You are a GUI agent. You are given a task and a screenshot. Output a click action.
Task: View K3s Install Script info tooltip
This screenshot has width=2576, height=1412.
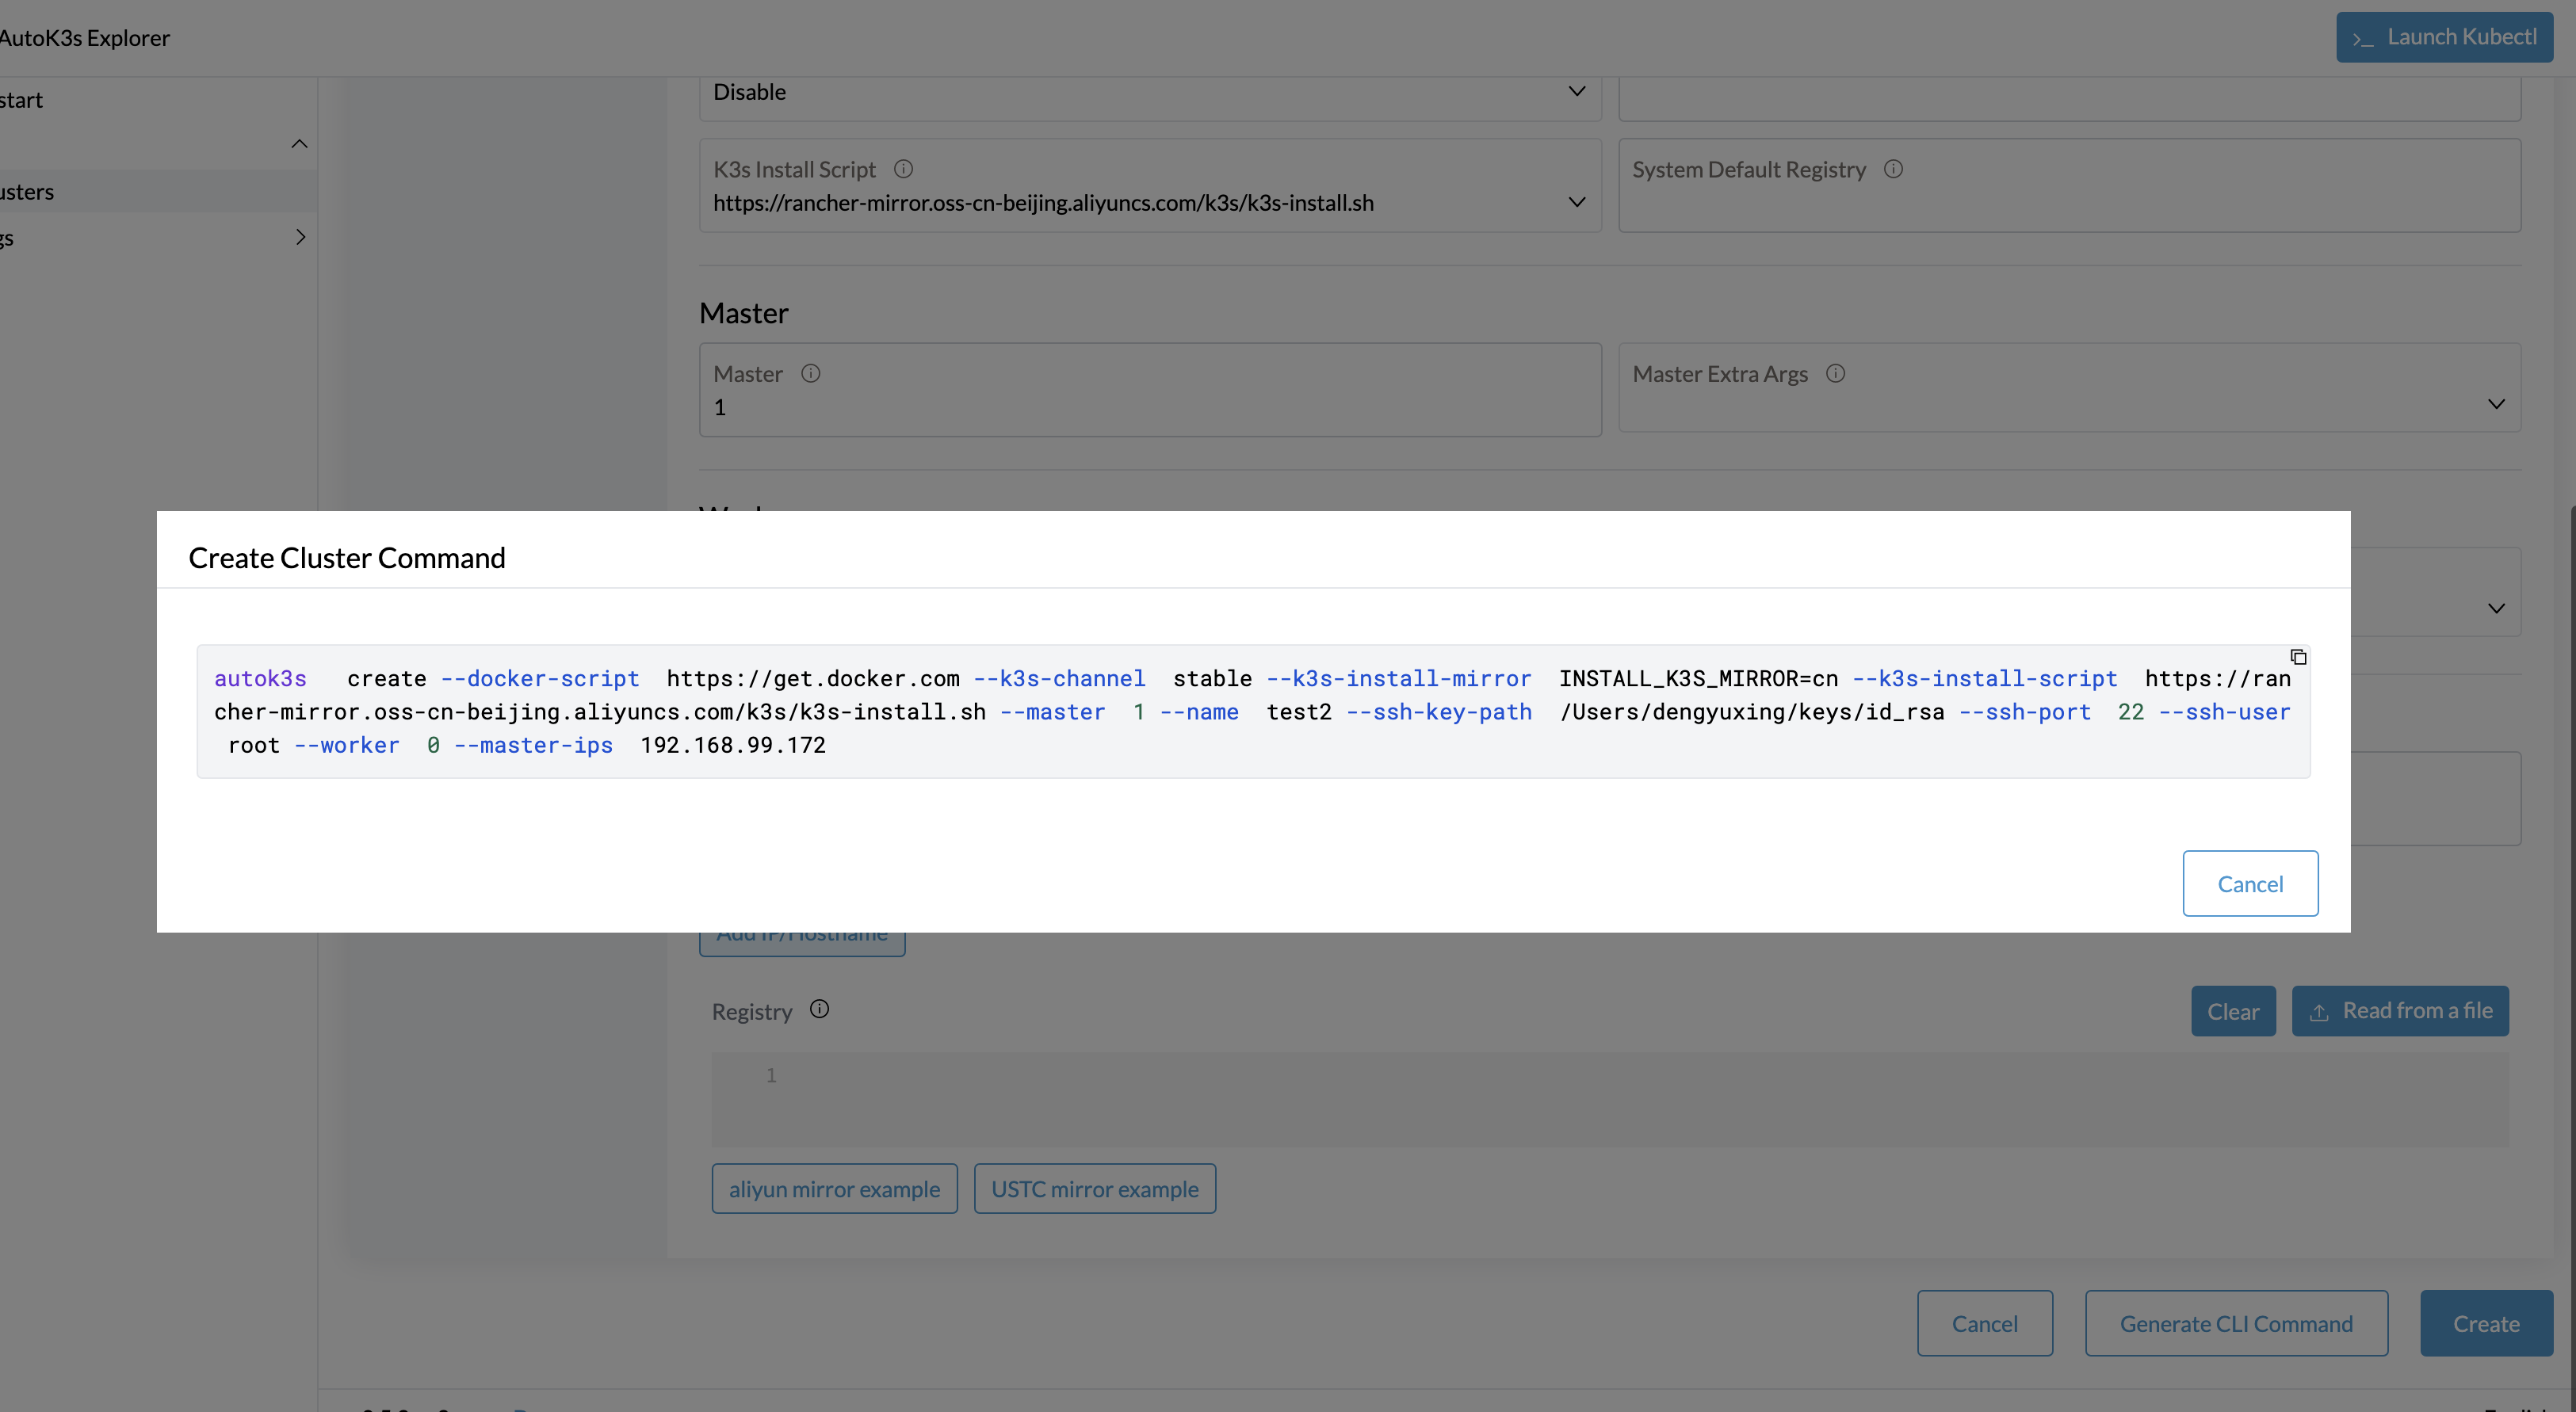click(903, 169)
